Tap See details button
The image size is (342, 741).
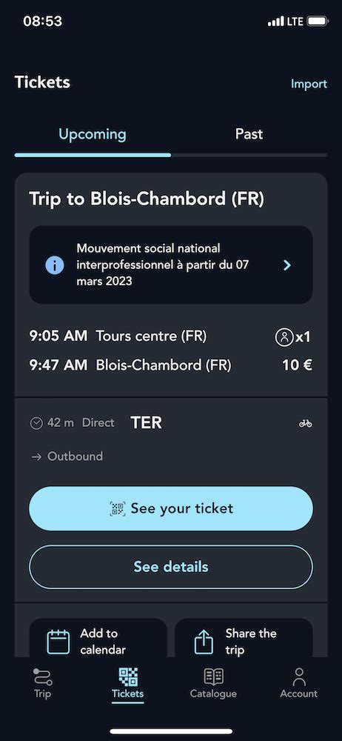point(171,567)
